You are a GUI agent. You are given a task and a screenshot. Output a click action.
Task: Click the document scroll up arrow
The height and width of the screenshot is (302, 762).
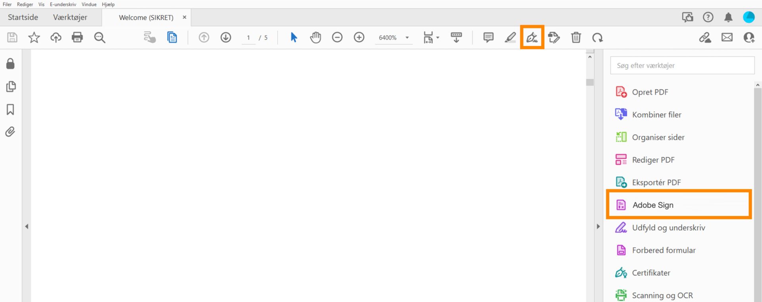pyautogui.click(x=590, y=57)
